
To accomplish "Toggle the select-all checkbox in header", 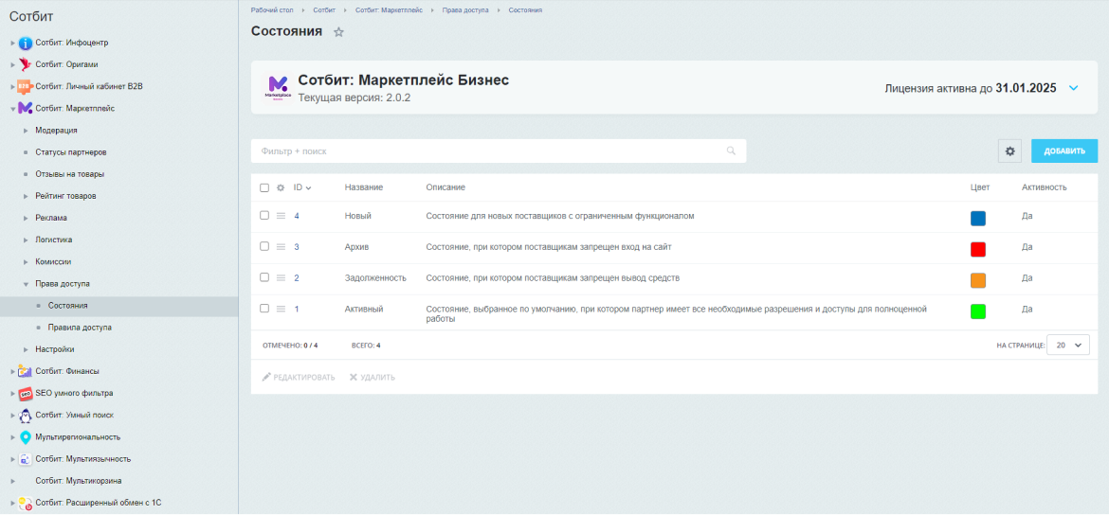I will pos(264,187).
